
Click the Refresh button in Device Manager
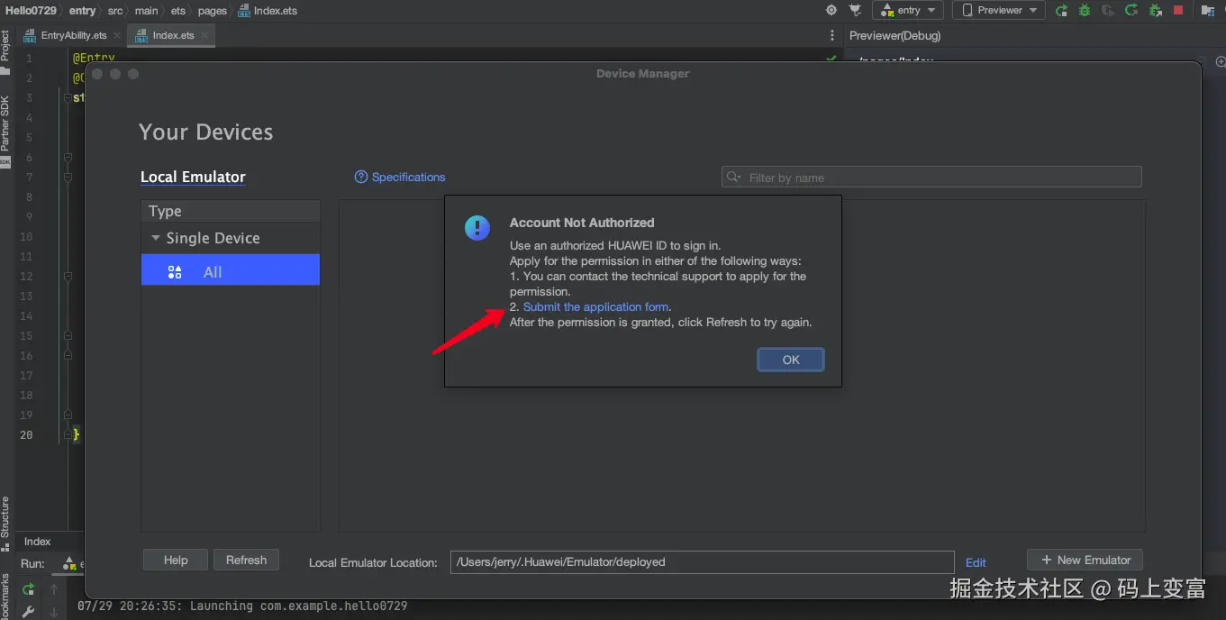coord(246,560)
